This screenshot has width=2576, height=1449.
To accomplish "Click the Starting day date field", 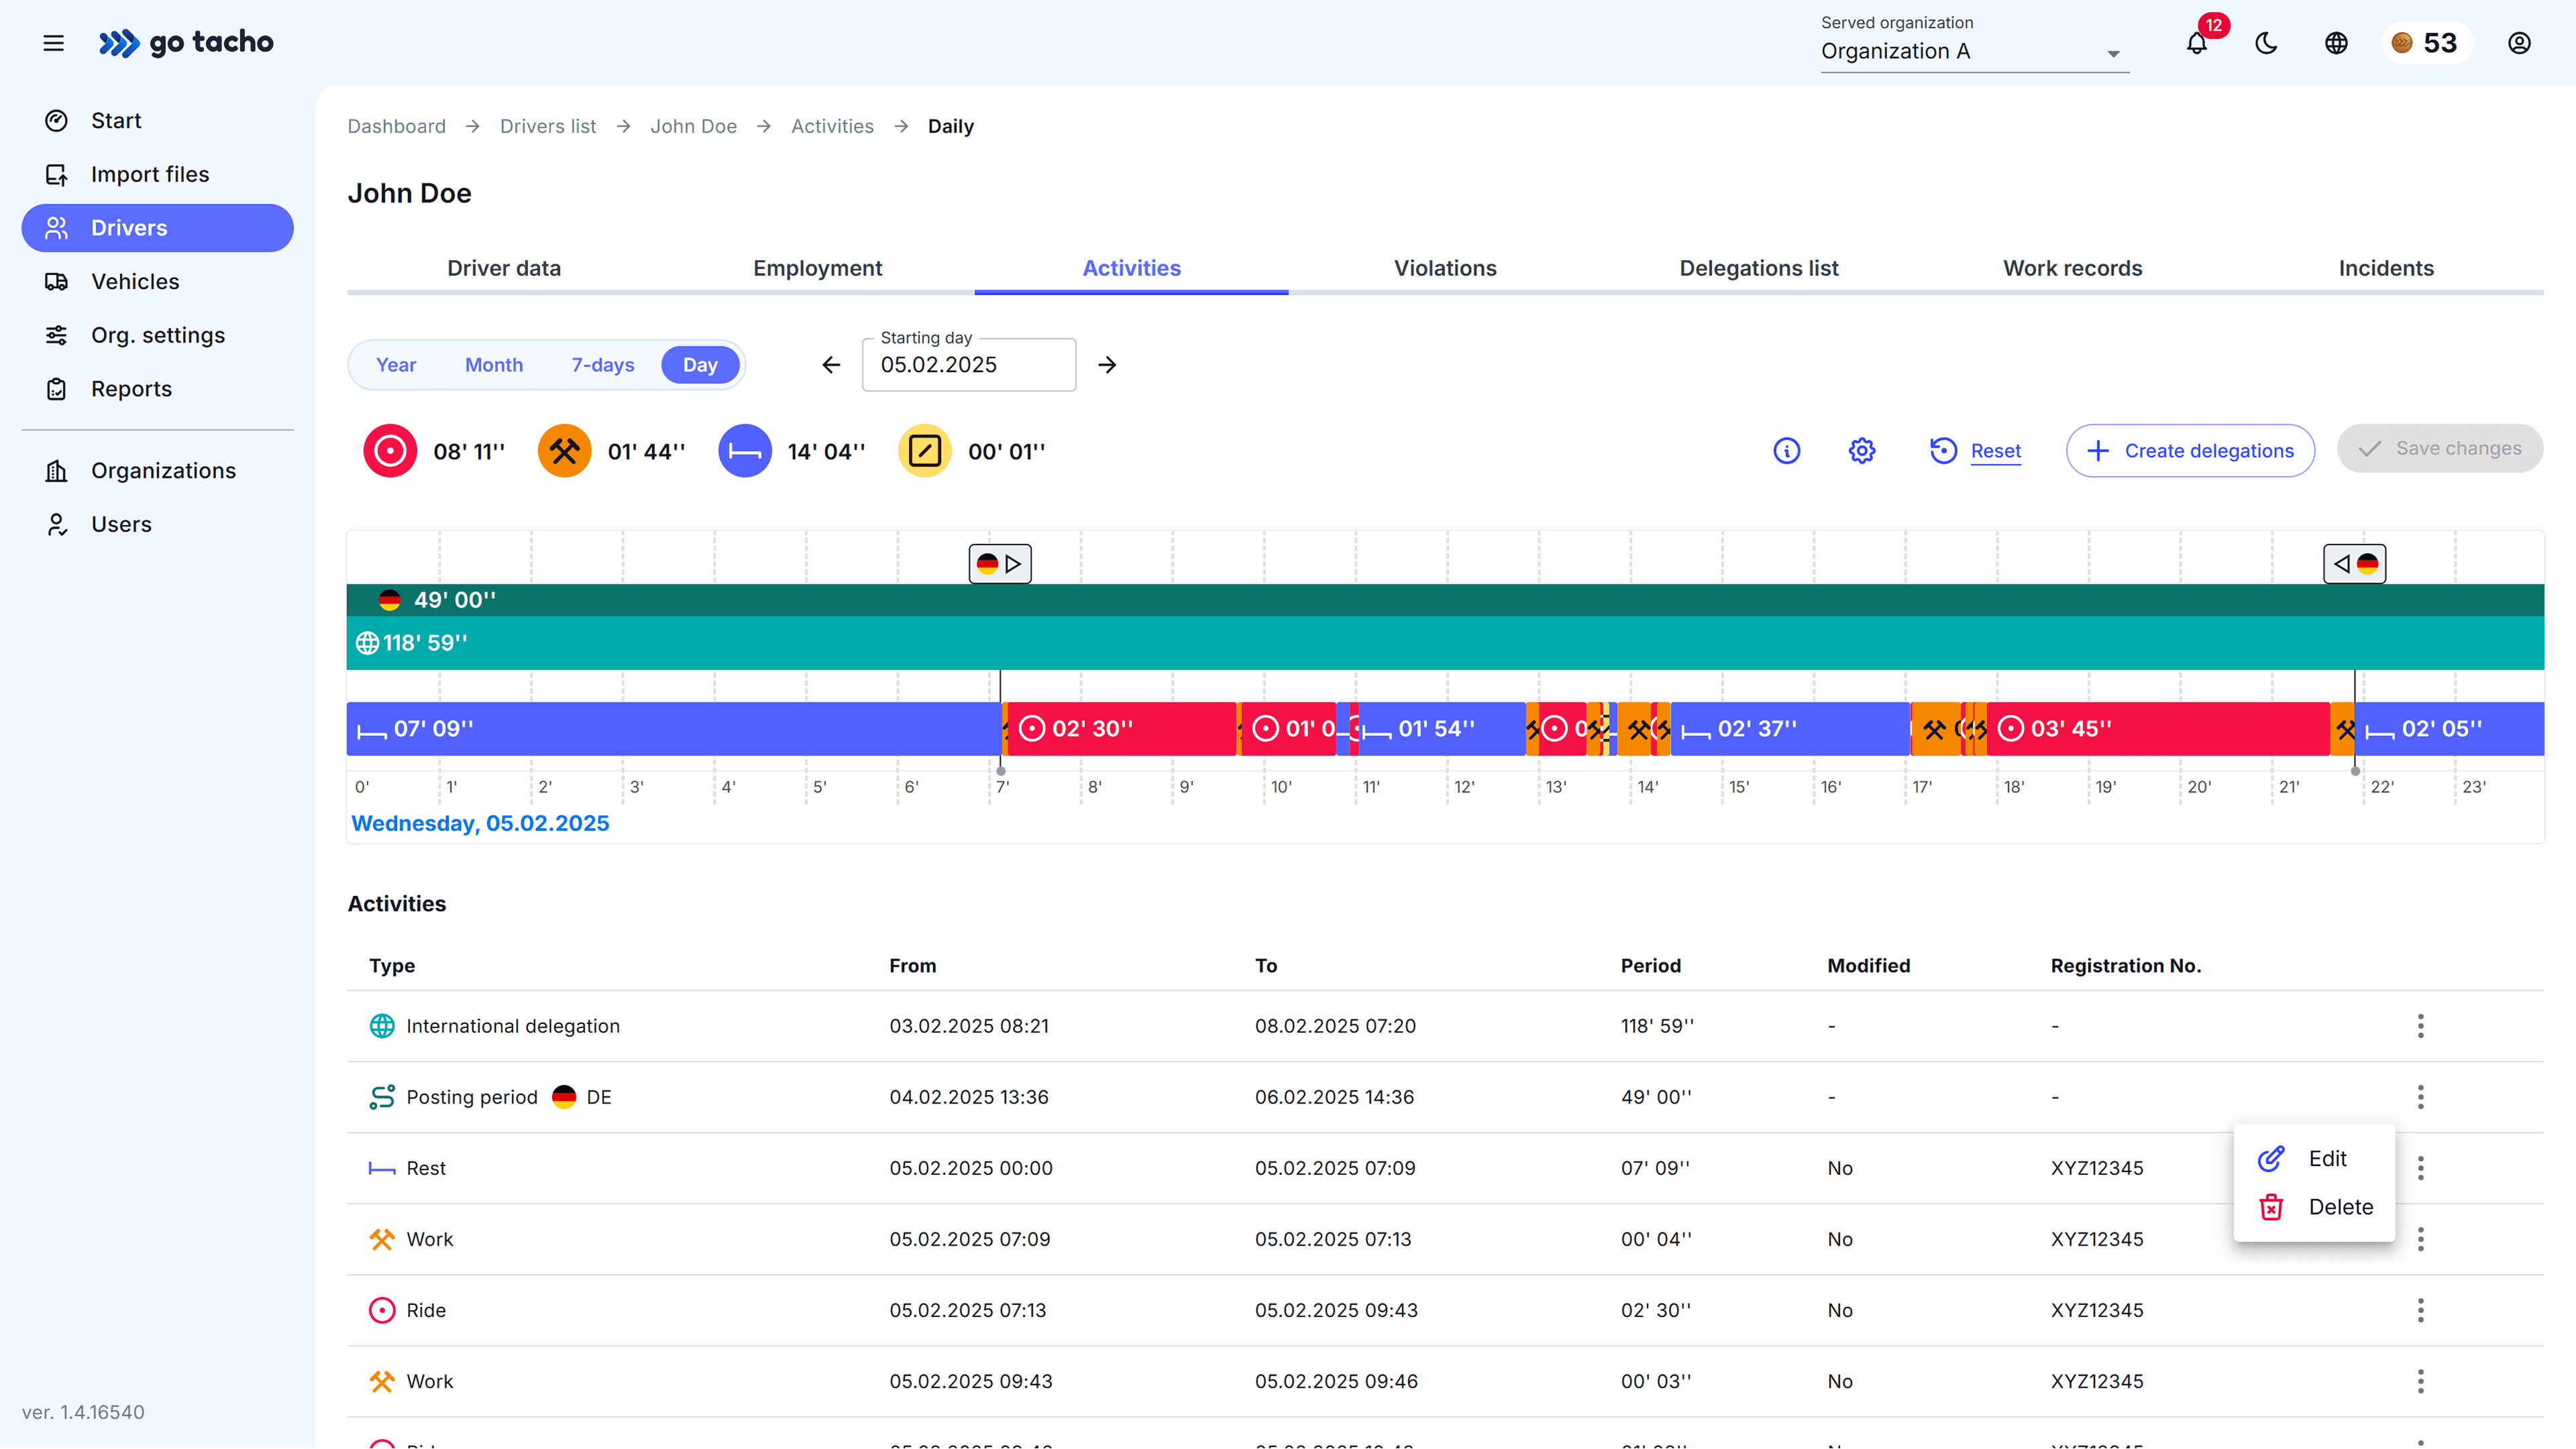I will (967, 365).
